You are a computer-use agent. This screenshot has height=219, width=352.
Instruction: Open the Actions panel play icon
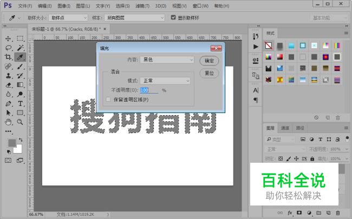(x=256, y=47)
